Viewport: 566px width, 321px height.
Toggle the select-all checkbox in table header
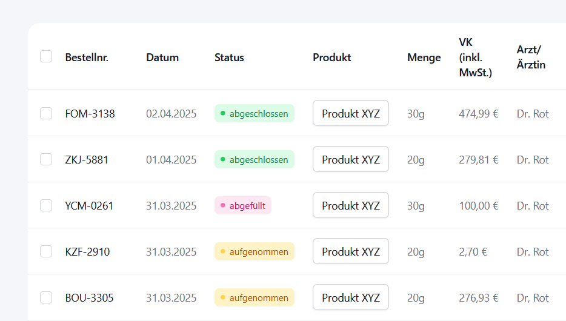[x=46, y=56]
